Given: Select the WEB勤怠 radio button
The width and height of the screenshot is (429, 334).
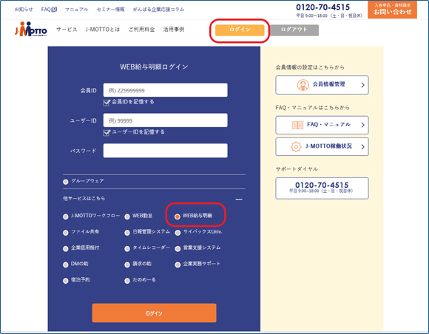Looking at the screenshot, I should click(x=127, y=217).
